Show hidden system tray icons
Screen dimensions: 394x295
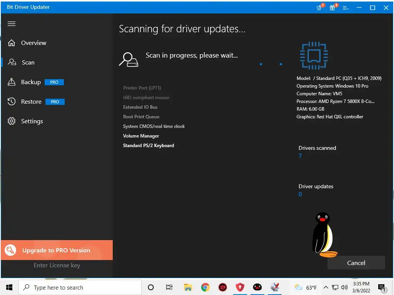[x=326, y=287]
